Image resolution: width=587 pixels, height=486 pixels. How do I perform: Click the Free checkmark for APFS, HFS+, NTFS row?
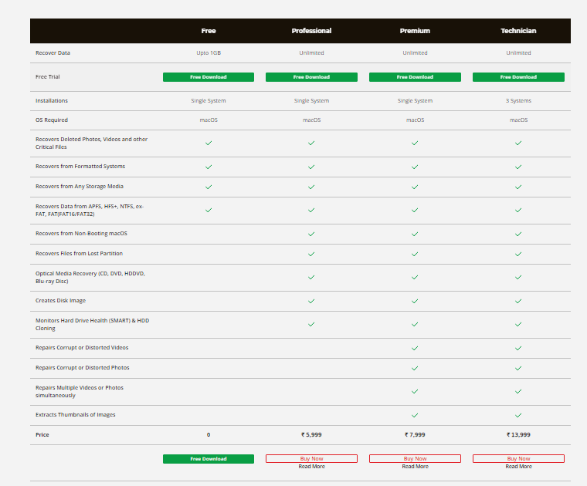point(209,210)
